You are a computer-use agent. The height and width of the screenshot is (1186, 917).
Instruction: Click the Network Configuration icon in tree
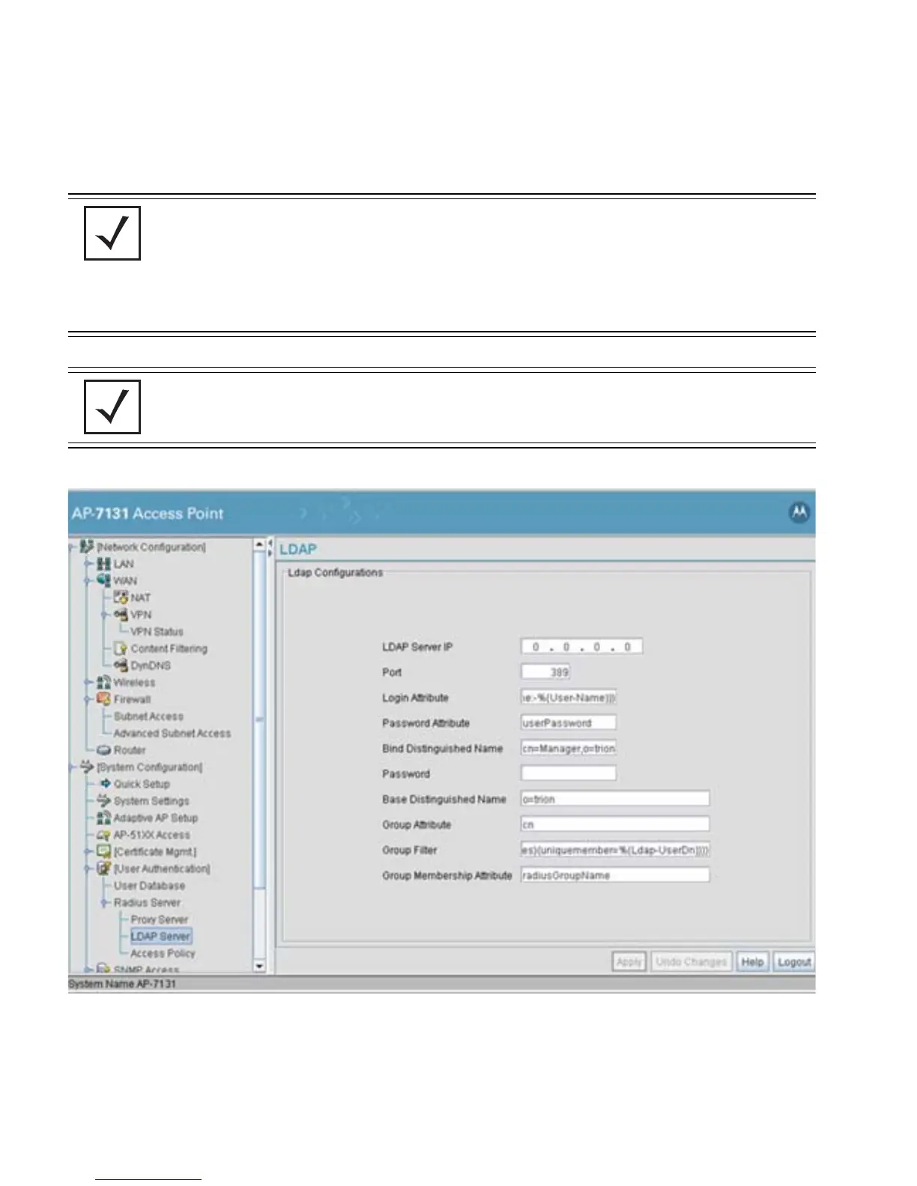pos(87,547)
